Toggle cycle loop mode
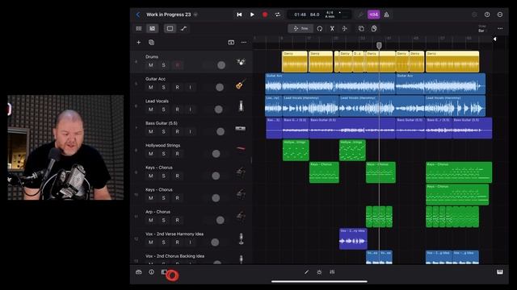The height and width of the screenshot is (290, 517). [278, 14]
